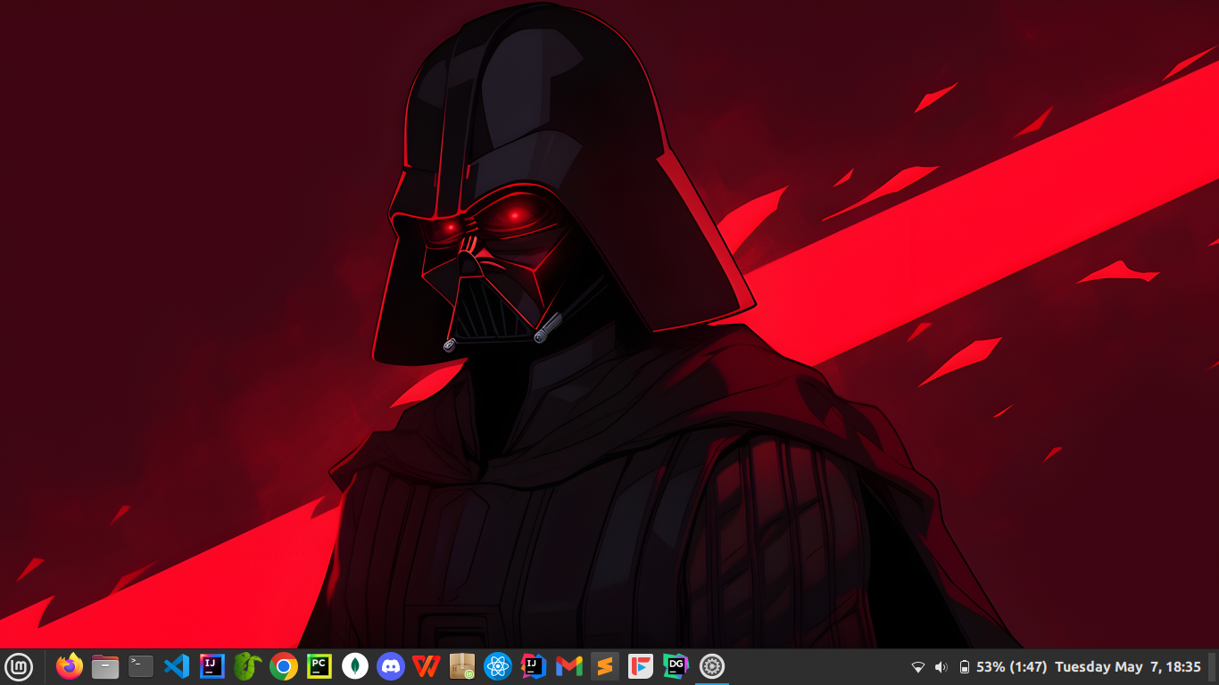The width and height of the screenshot is (1219, 685).
Task: Click the green lizard application icon
Action: [x=248, y=666]
